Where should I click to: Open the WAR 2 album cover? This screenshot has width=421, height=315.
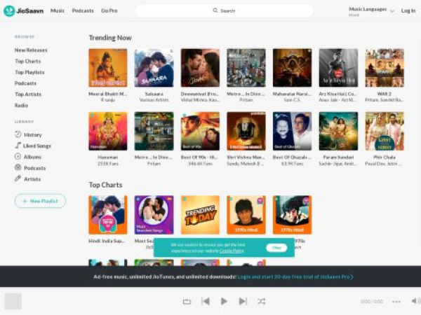[385, 68]
